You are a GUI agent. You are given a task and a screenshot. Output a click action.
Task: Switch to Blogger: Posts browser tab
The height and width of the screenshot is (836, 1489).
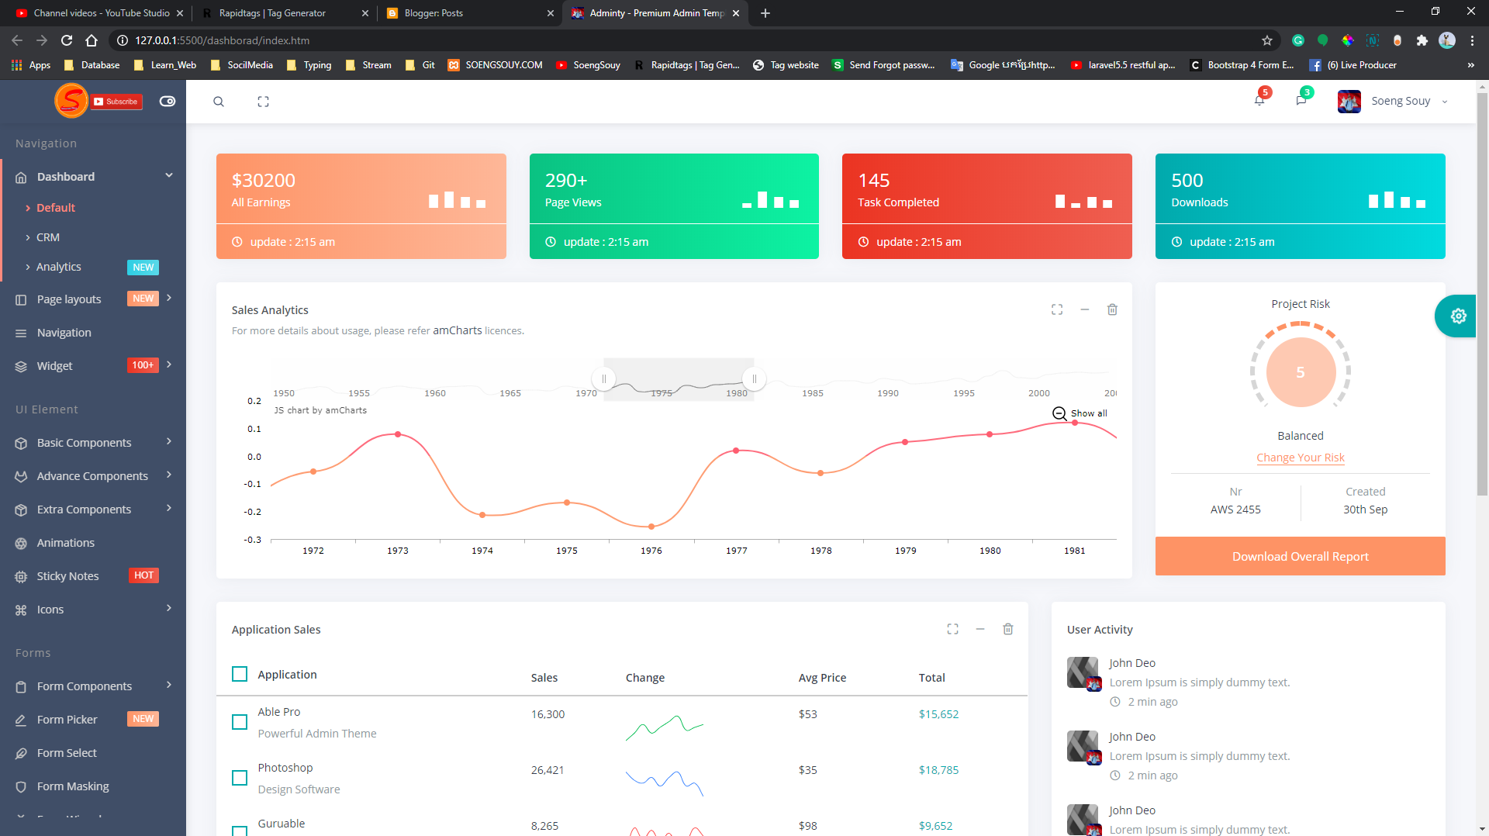click(471, 13)
